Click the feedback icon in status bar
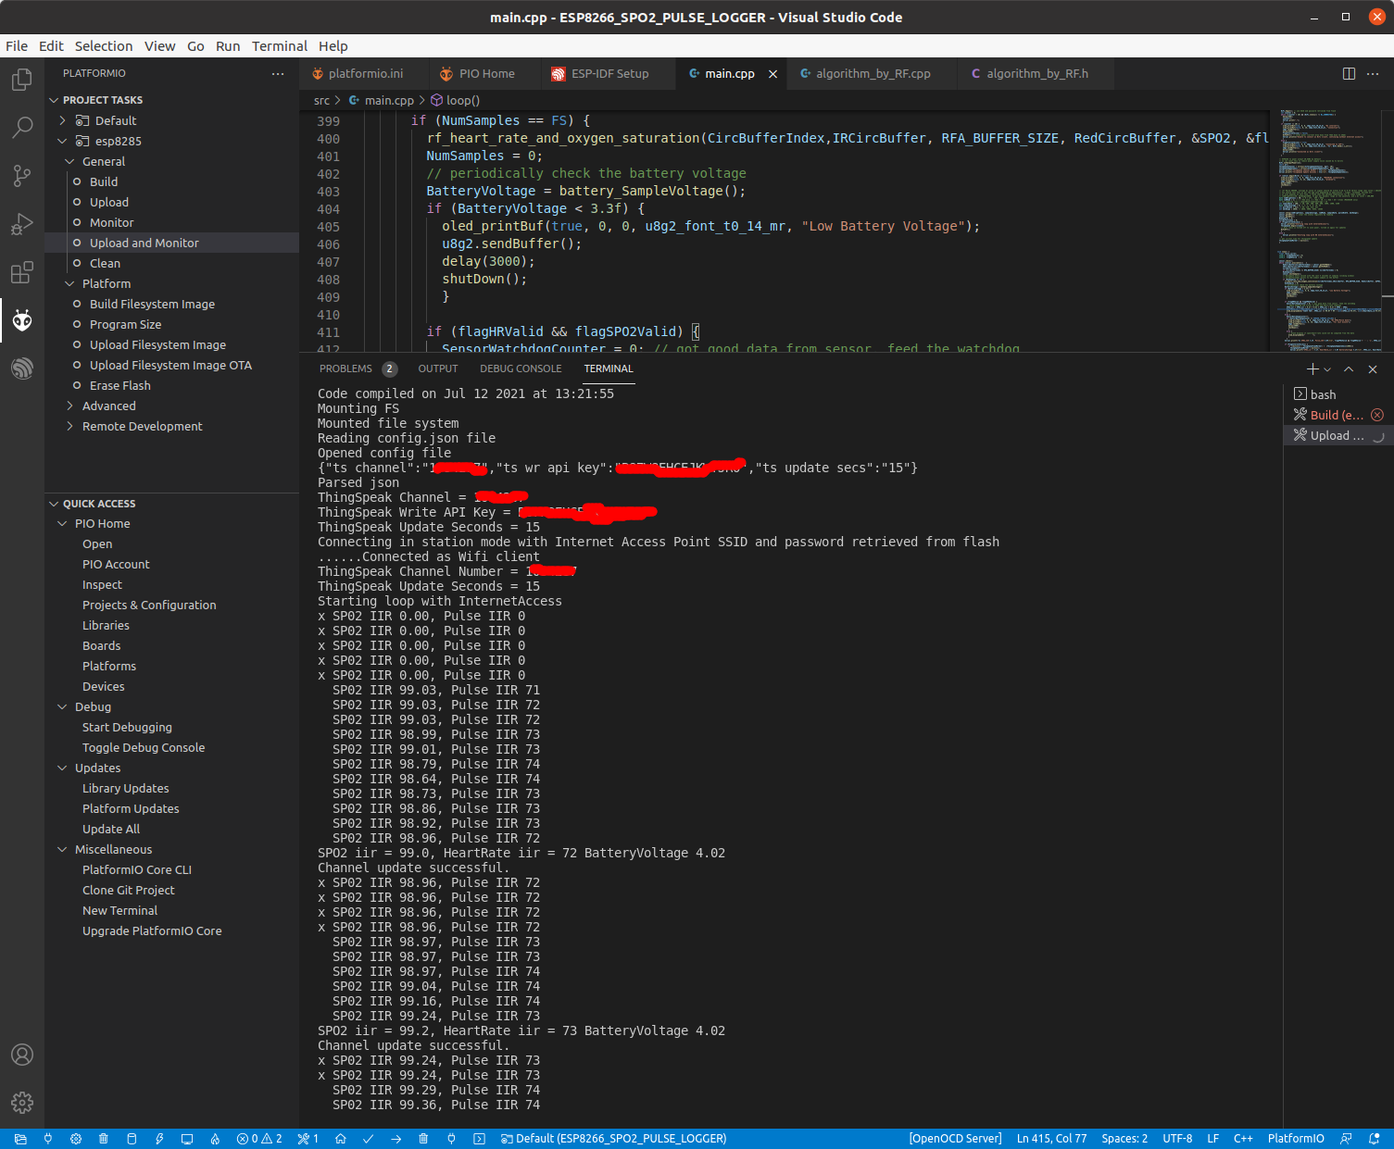Viewport: 1394px width, 1149px height. (x=1347, y=1139)
